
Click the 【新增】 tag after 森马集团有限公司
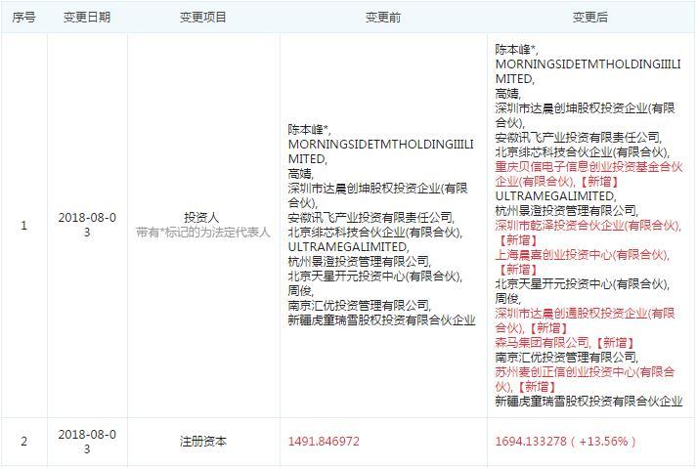click(616, 342)
